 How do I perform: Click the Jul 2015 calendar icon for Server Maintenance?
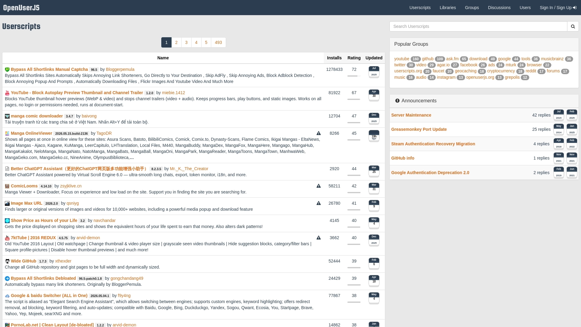[559, 115]
